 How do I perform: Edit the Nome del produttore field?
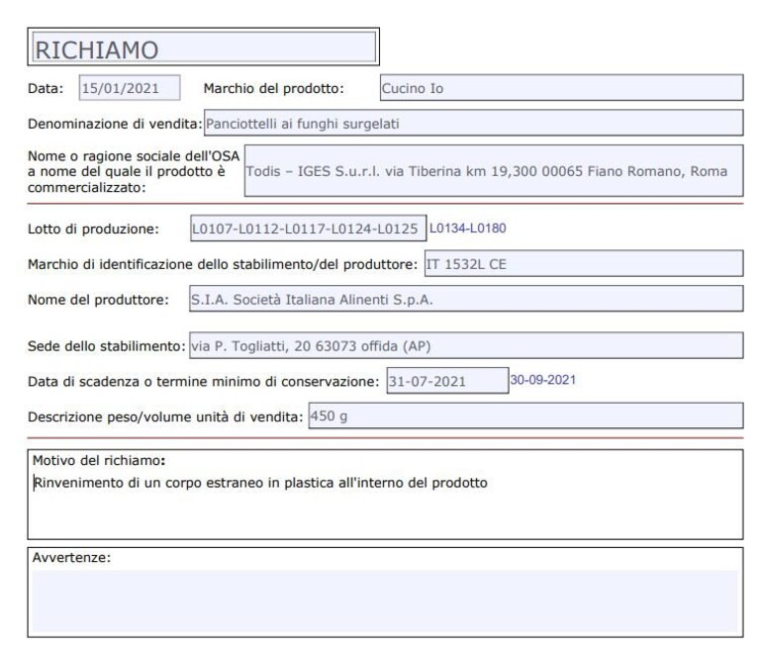[x=466, y=299]
